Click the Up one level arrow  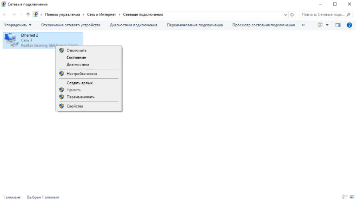click(x=28, y=14)
